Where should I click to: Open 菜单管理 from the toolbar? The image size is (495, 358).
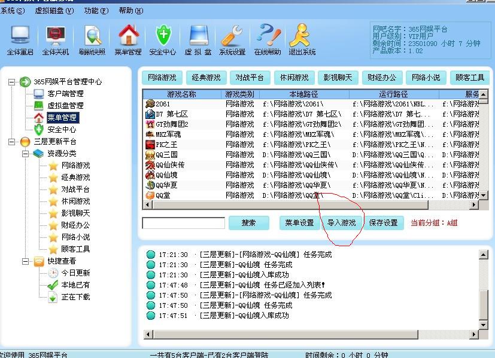(x=128, y=39)
